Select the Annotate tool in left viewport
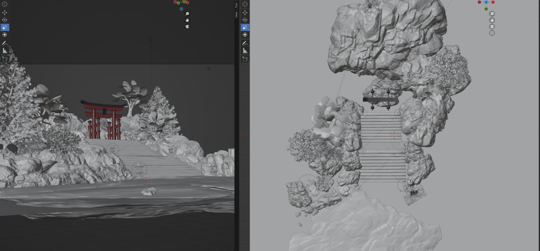The height and width of the screenshot is (251, 540). coord(5,43)
